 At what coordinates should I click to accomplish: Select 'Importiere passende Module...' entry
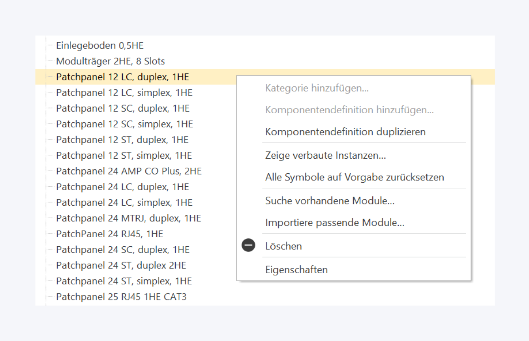tap(334, 223)
